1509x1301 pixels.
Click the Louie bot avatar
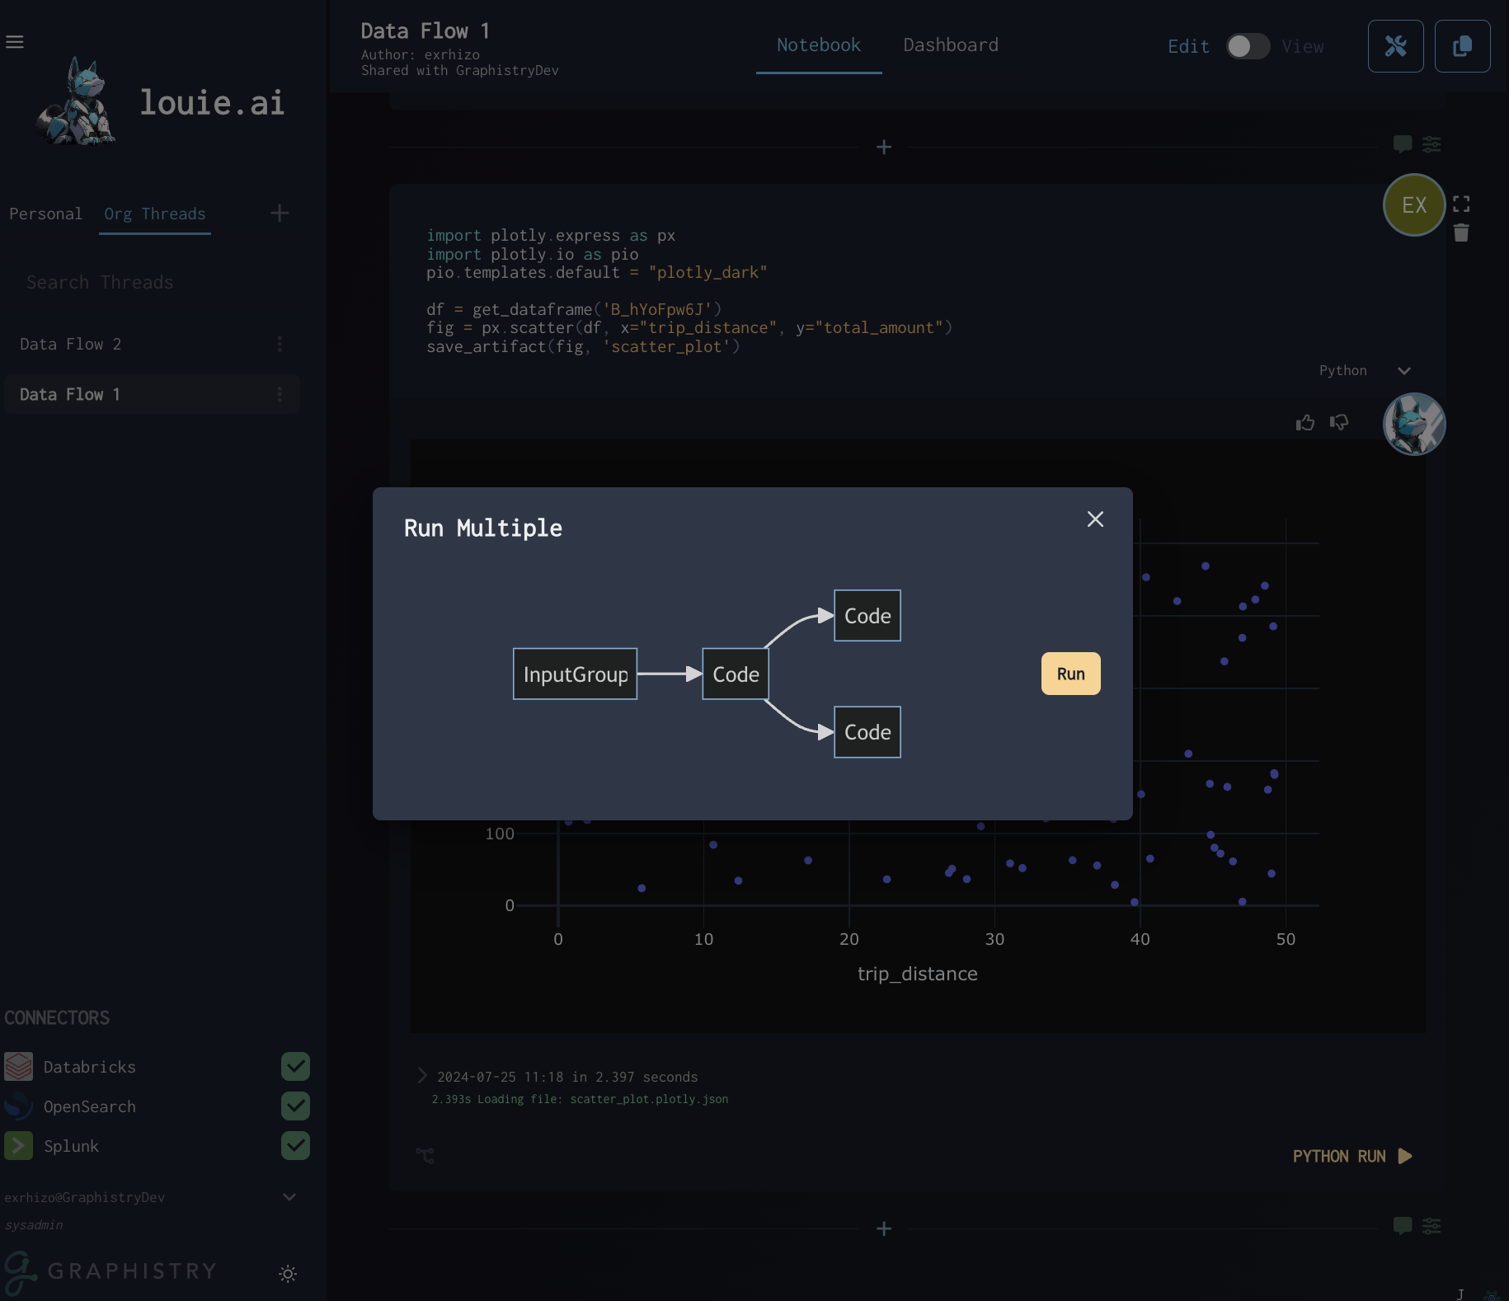click(x=1414, y=424)
